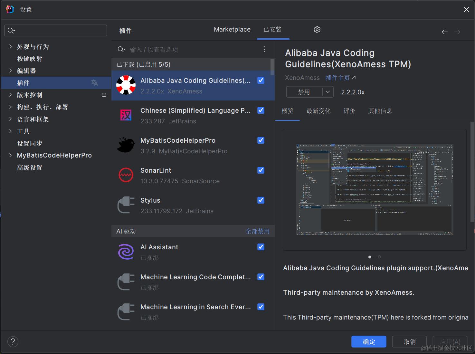Click the plugin list vertical scrollbar

click(272, 67)
